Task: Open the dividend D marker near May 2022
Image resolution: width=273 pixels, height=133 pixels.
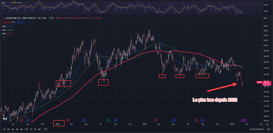Action: pos(84,120)
